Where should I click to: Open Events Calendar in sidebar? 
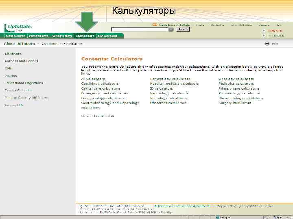click(x=18, y=90)
